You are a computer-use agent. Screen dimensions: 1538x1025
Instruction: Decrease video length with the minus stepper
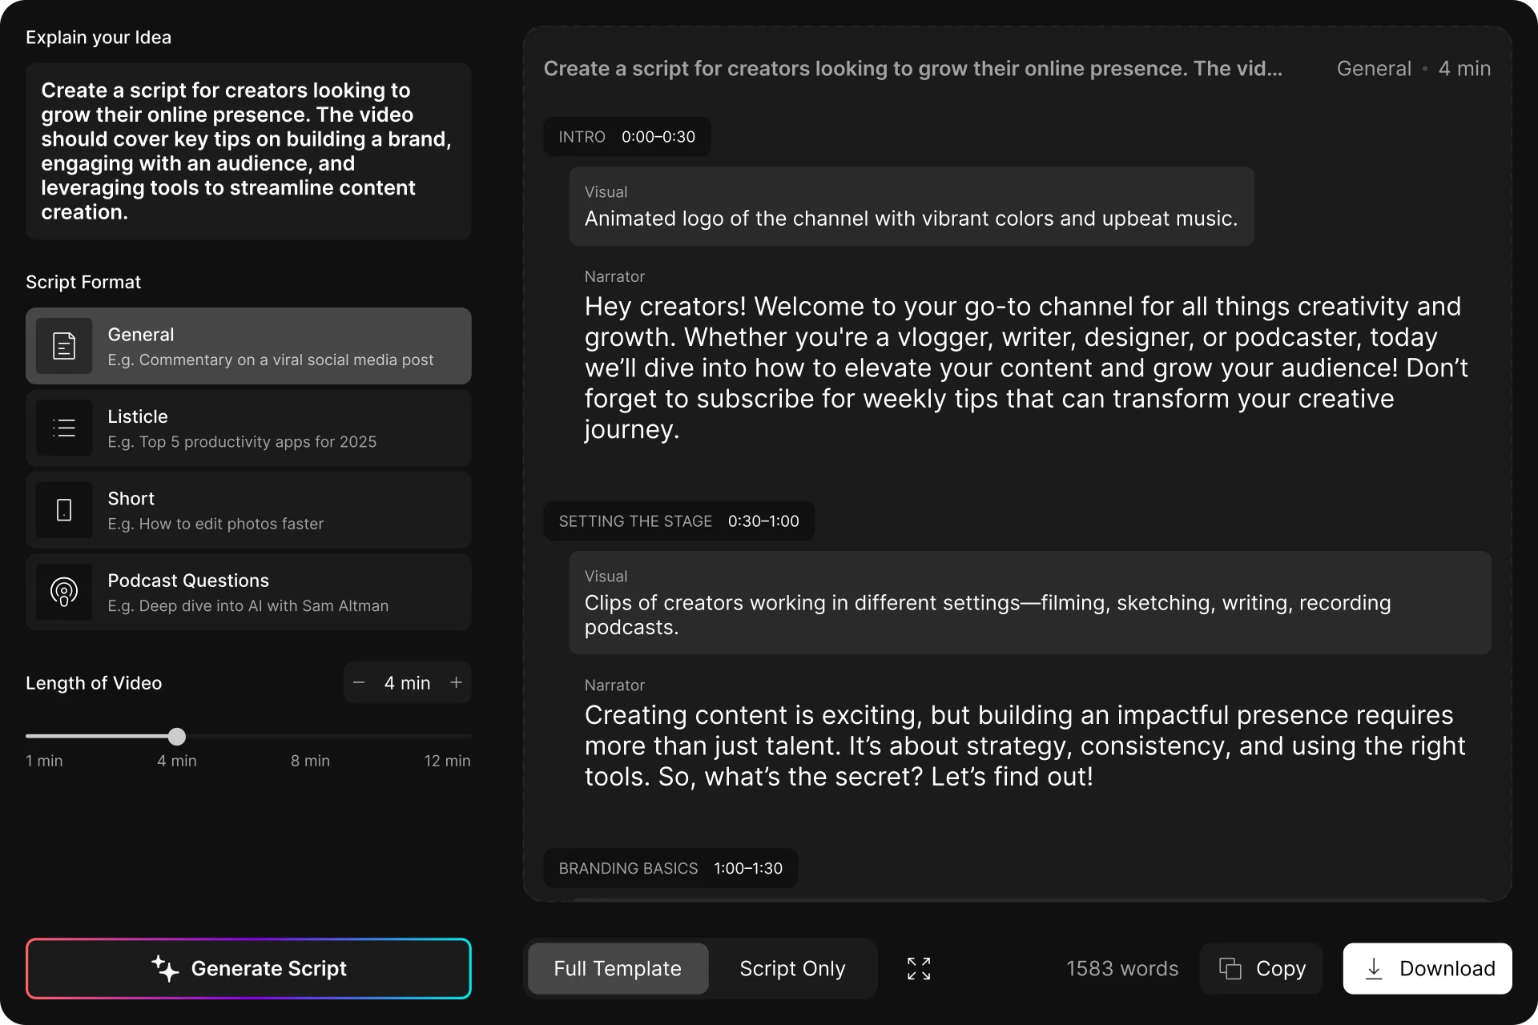(359, 682)
